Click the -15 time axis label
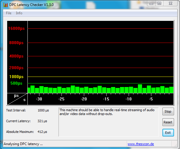The height and width of the screenshot is (149, 180). (106, 99)
